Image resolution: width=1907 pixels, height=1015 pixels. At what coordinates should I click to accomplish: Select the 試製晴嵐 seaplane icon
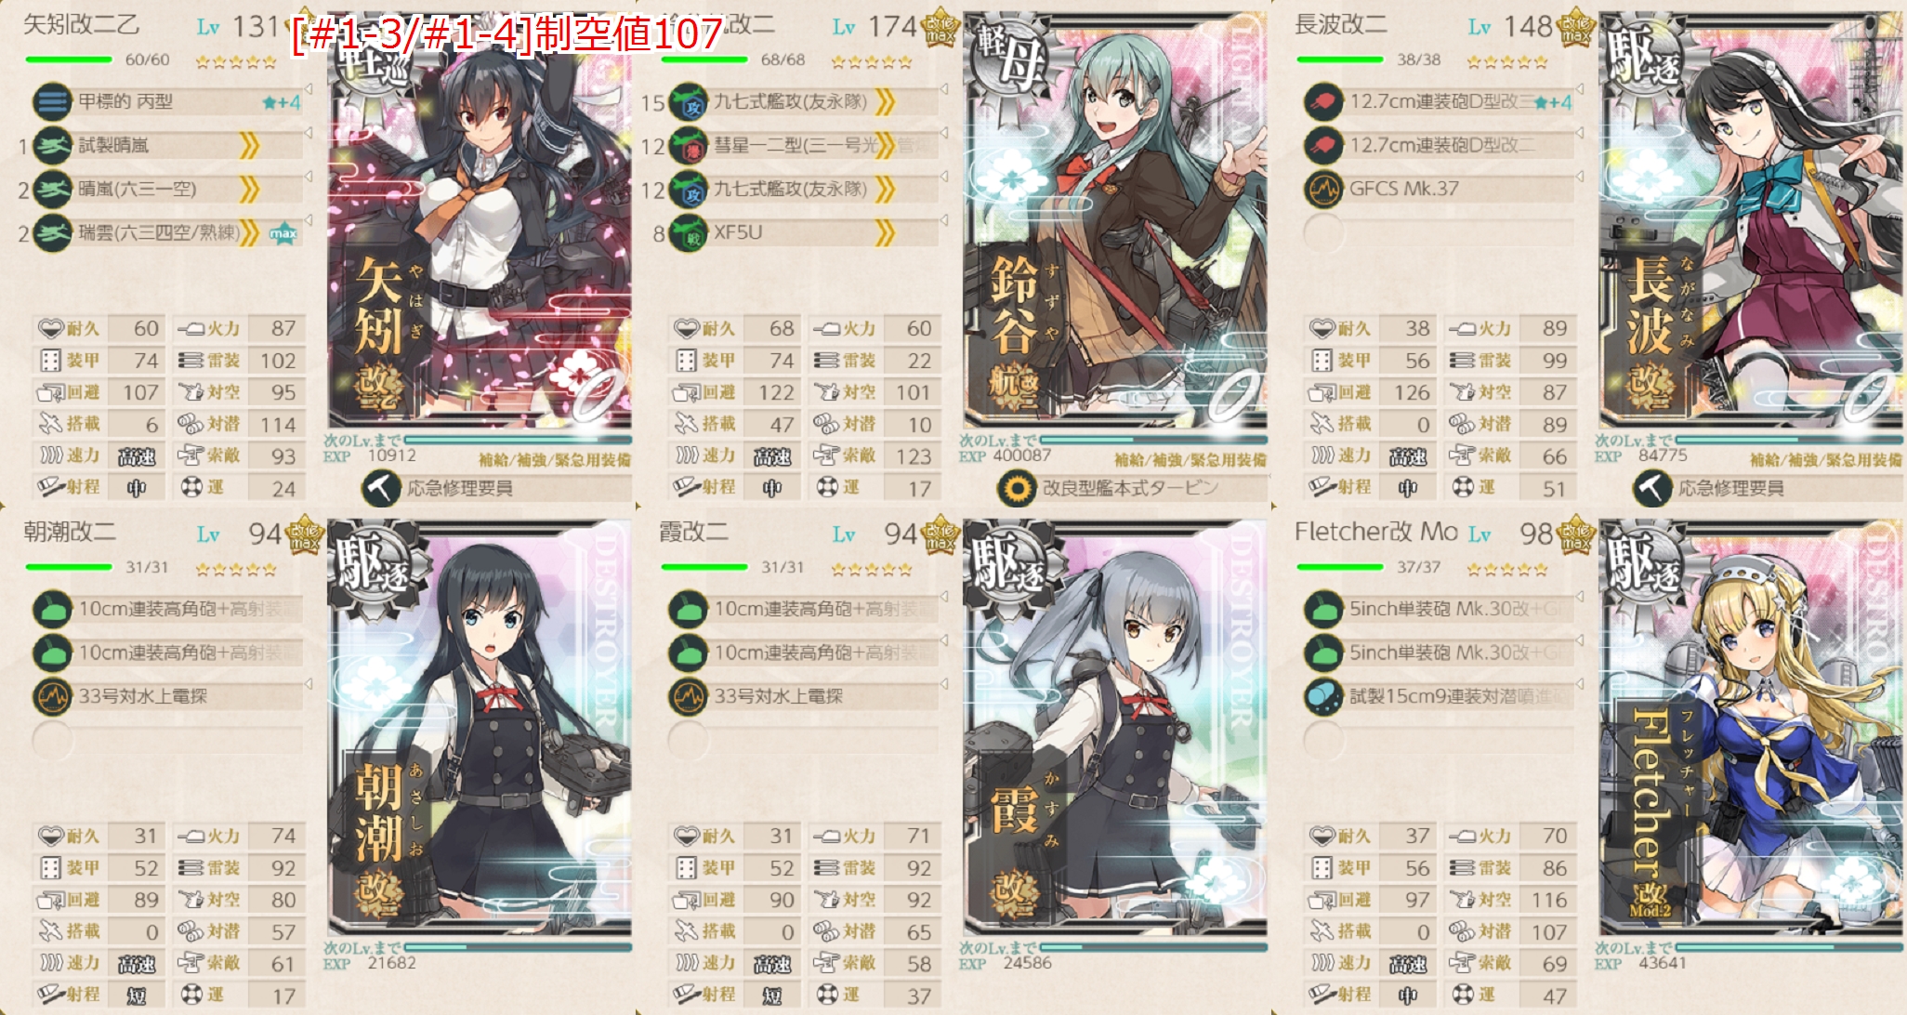53,145
